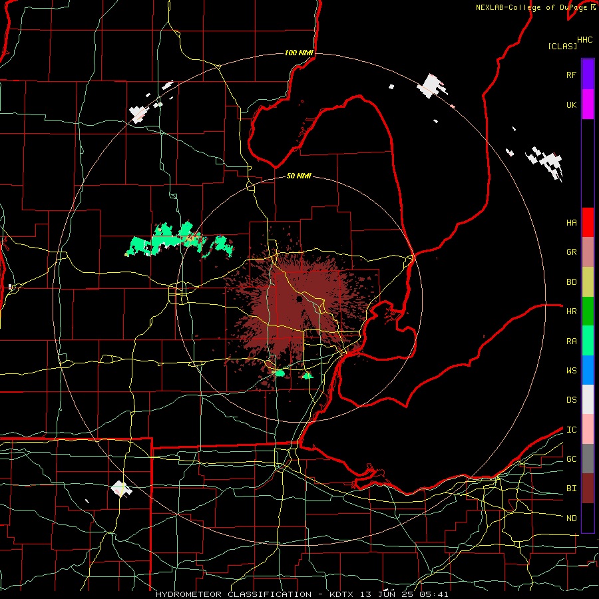Click the HYDROMETEOR CLASSIFICATION title text
The image size is (599, 599).
234,594
